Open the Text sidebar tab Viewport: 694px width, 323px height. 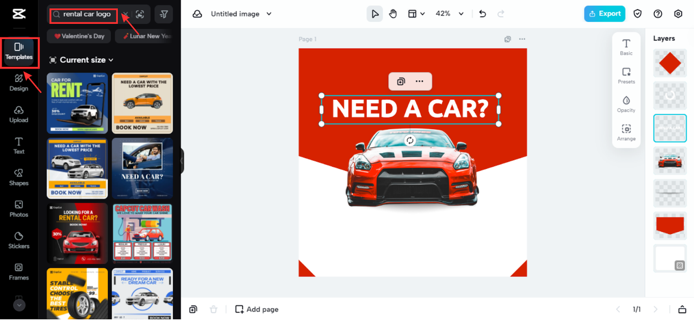(19, 145)
